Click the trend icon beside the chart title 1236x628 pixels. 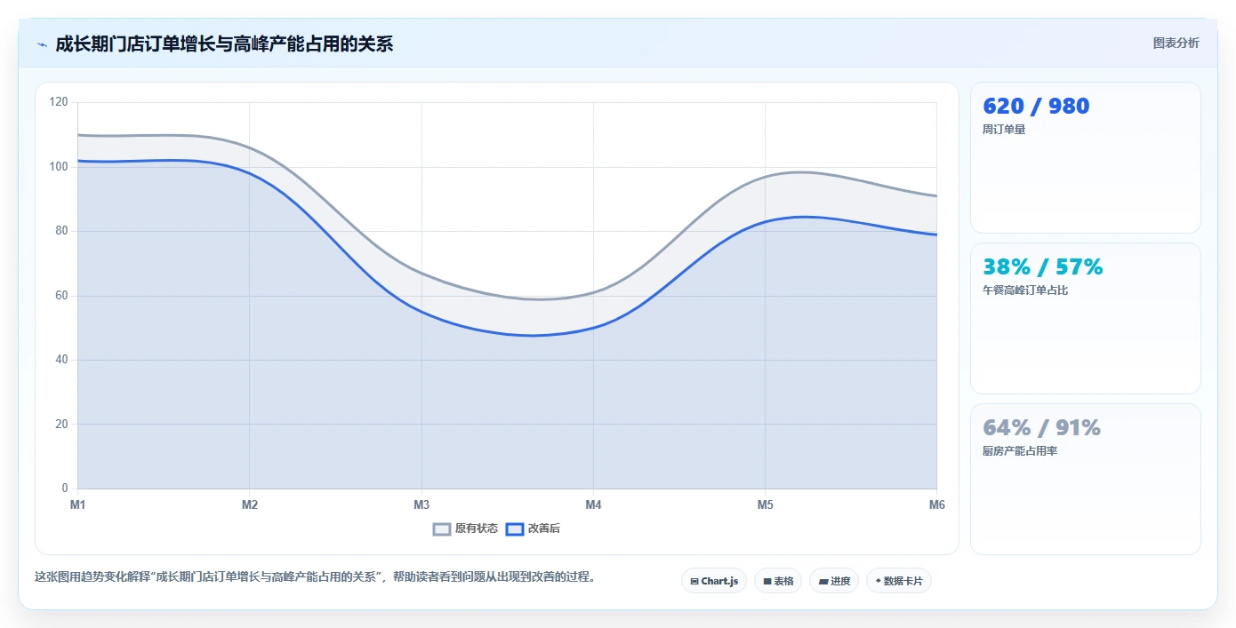(42, 44)
